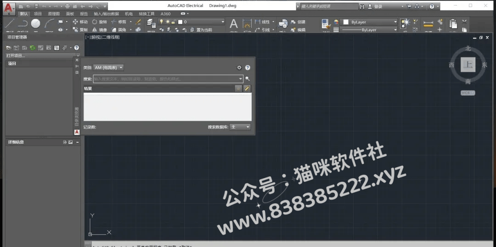Open the AutoCAD application menu button
The width and height of the screenshot is (496, 247).
pos(10,9)
